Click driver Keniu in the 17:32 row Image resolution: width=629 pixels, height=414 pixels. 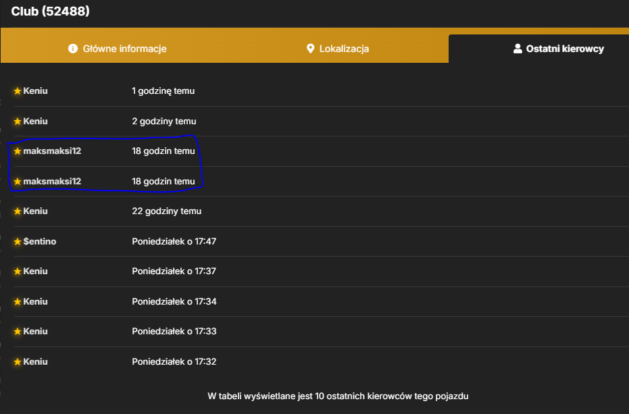tap(35, 361)
